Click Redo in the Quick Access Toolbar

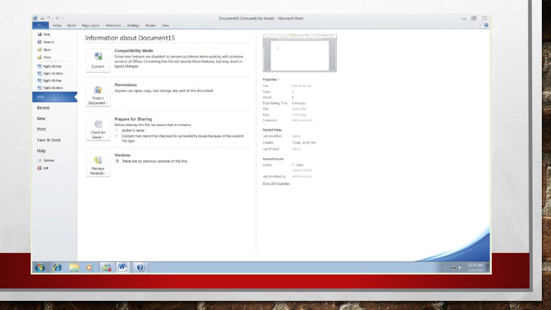(x=57, y=18)
